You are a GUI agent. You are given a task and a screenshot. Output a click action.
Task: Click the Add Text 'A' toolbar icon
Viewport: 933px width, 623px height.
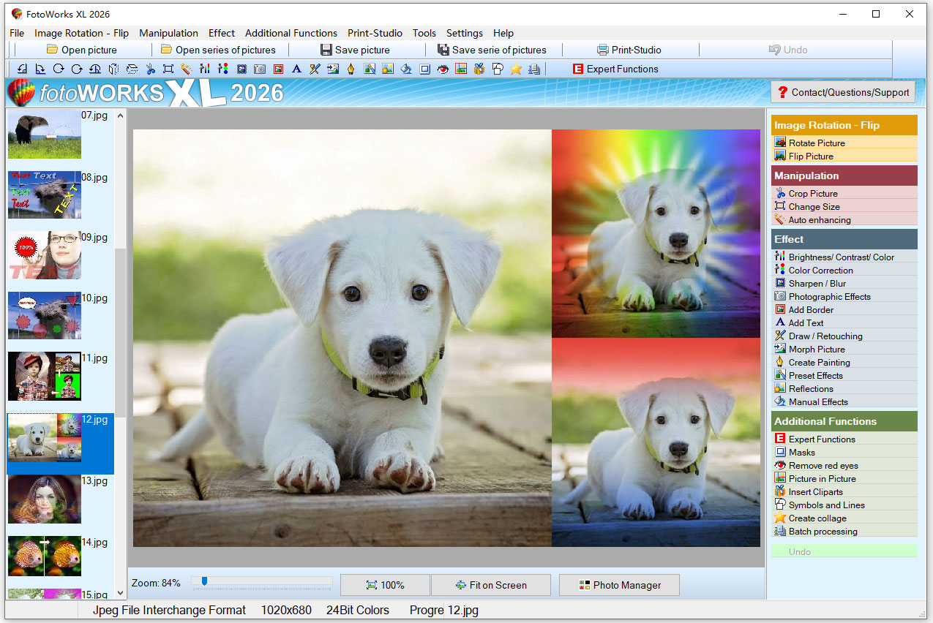(x=296, y=69)
